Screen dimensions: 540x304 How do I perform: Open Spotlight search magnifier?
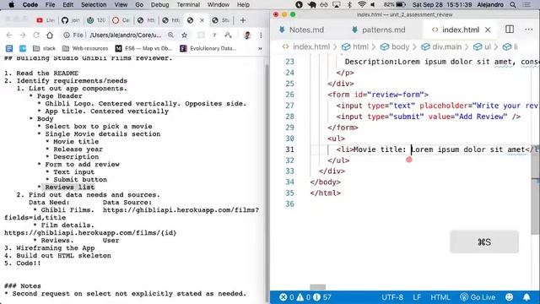513,5
